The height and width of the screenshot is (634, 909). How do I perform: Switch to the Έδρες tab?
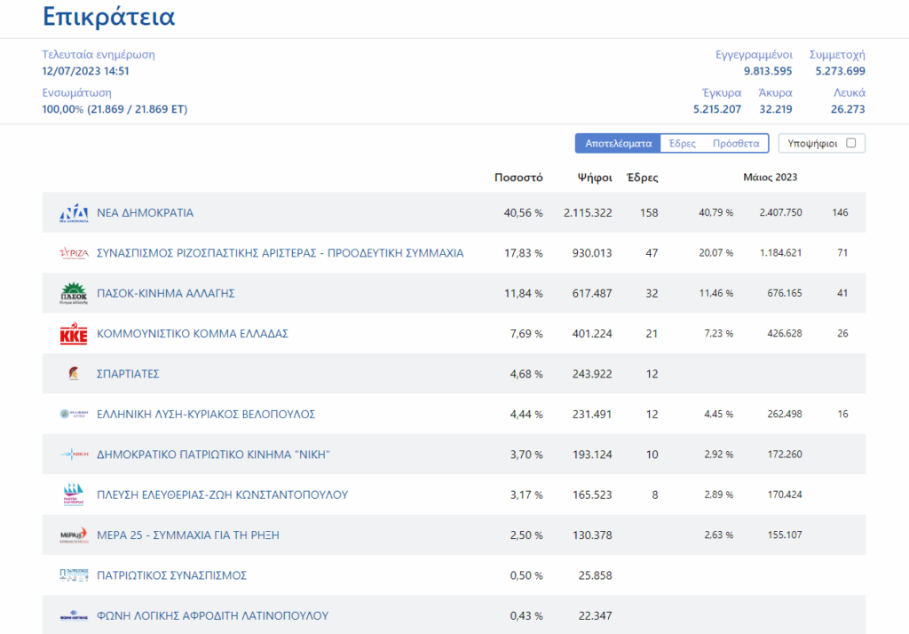pyautogui.click(x=682, y=143)
